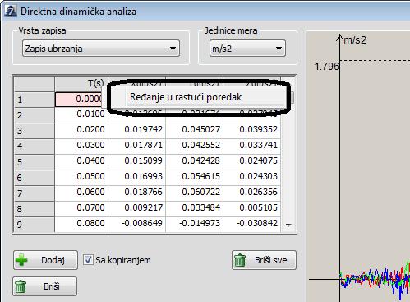The image size is (410, 302).
Task: Click the table scrollbar down arrow
Action: coord(288,225)
